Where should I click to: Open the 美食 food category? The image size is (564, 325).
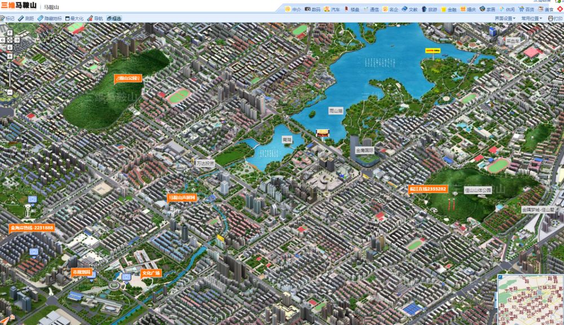[545, 10]
